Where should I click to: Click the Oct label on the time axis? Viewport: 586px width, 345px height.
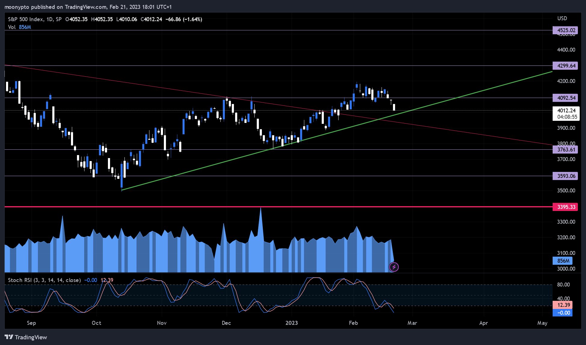(x=97, y=323)
